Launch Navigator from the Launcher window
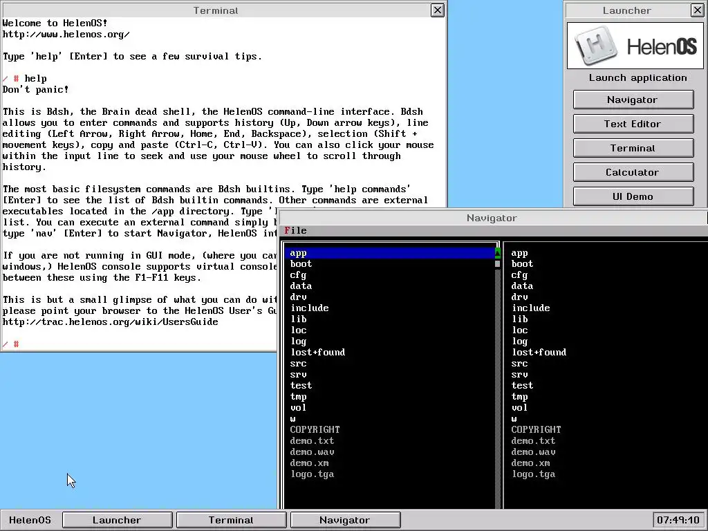 [x=633, y=100]
